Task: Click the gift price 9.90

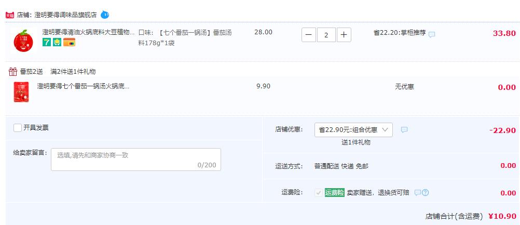Action: [x=263, y=86]
